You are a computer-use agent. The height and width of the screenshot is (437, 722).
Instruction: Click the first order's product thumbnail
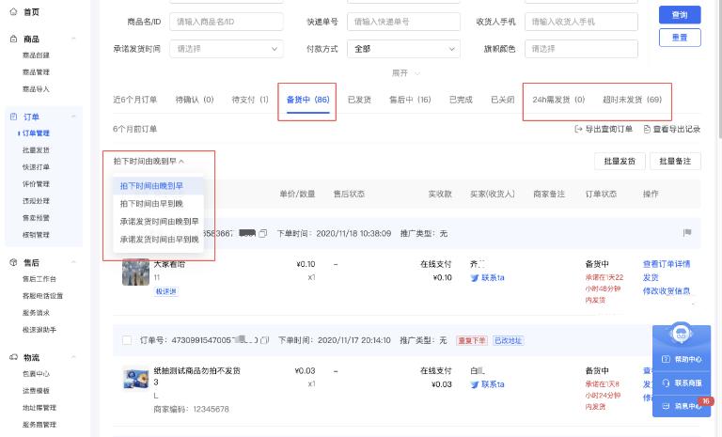(x=135, y=271)
